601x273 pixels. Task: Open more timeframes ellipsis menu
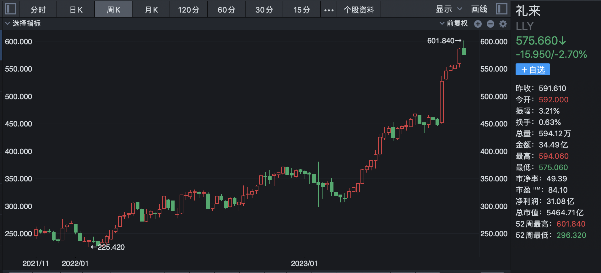329,10
